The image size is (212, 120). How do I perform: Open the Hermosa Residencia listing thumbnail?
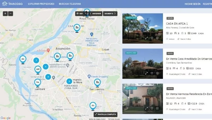pos(143,98)
